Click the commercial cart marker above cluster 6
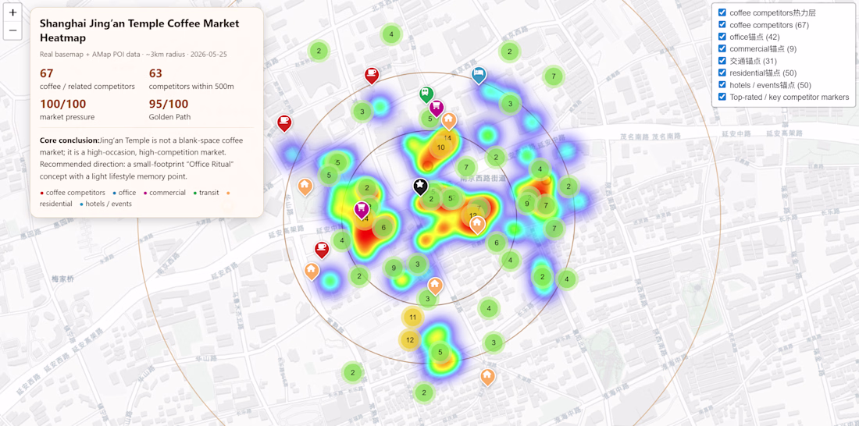 361,209
